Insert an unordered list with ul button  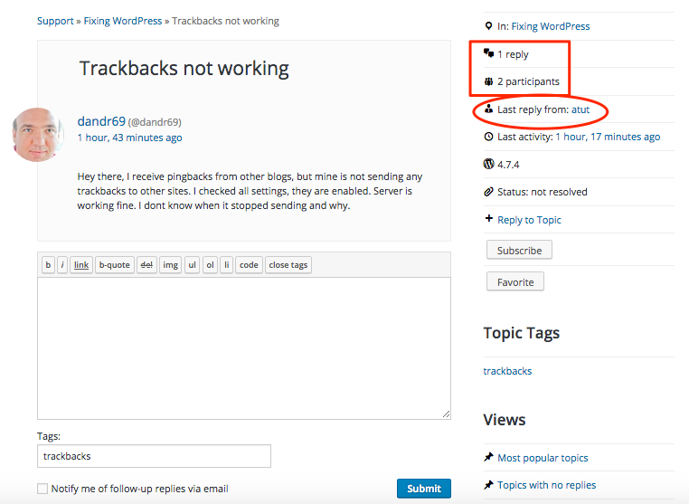[192, 265]
